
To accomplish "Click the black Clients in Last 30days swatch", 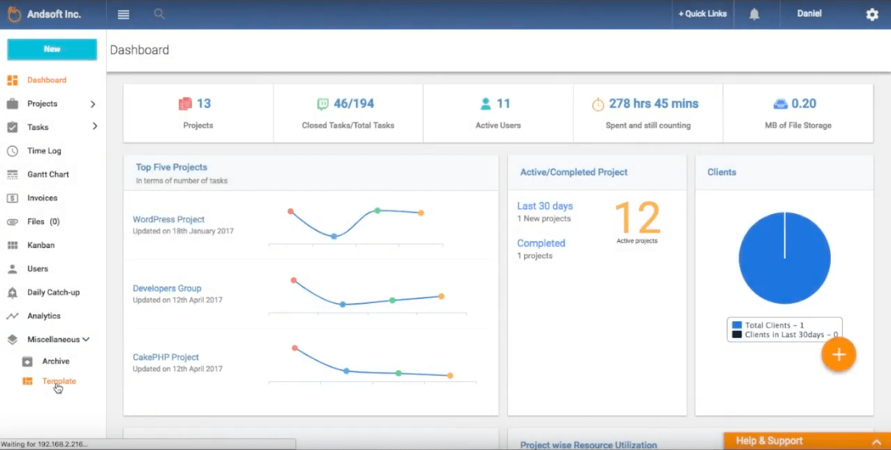I will (737, 334).
